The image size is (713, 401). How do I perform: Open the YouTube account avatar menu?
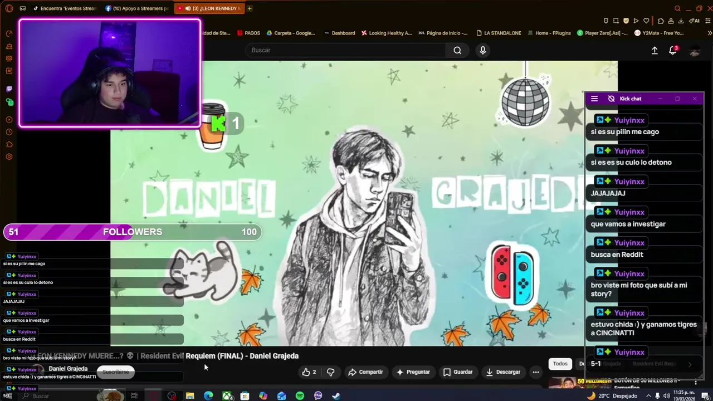pos(695,51)
